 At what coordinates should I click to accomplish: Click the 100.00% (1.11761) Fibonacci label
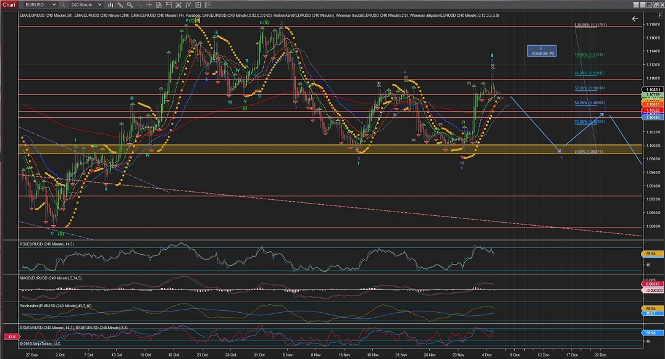tap(590, 25)
